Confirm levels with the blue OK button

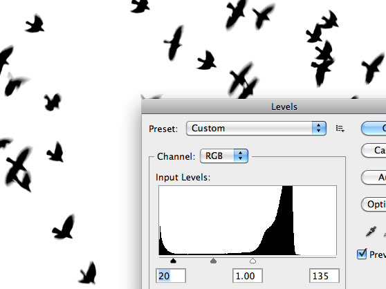pyautogui.click(x=374, y=128)
